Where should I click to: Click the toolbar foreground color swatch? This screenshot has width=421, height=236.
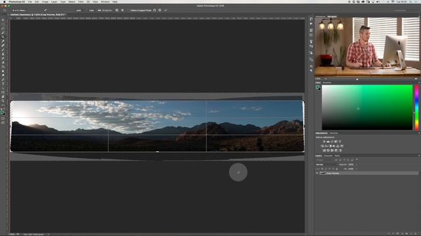(3, 113)
